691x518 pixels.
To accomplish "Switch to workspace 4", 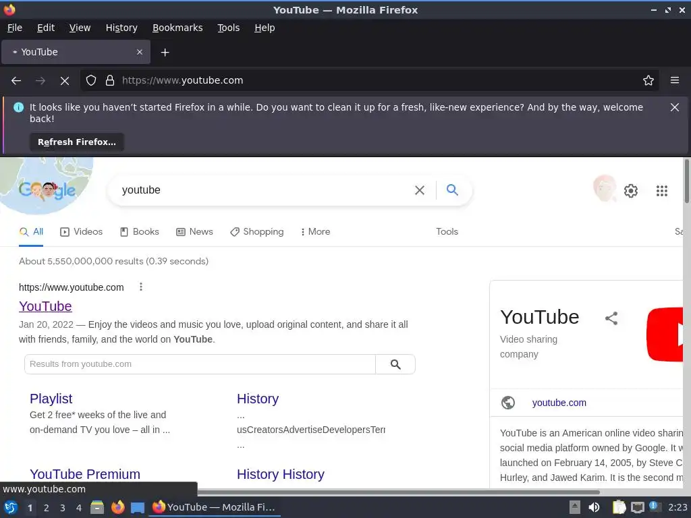I will coord(79,508).
